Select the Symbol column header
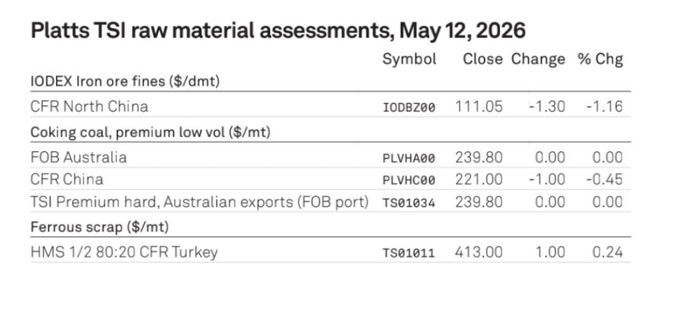 tap(409, 59)
